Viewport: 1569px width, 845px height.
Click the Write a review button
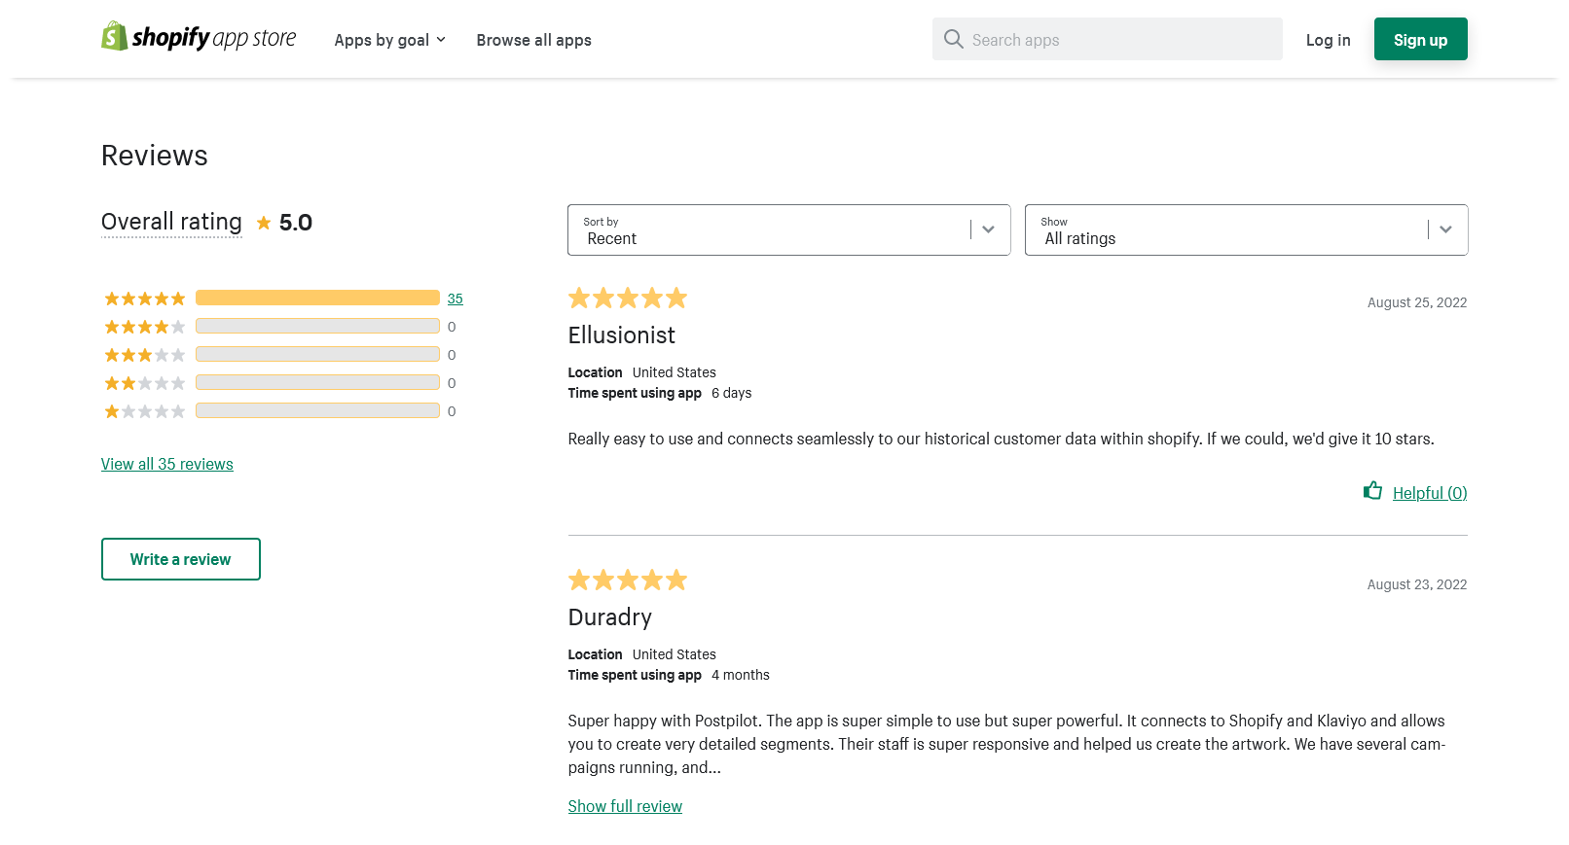coord(181,559)
